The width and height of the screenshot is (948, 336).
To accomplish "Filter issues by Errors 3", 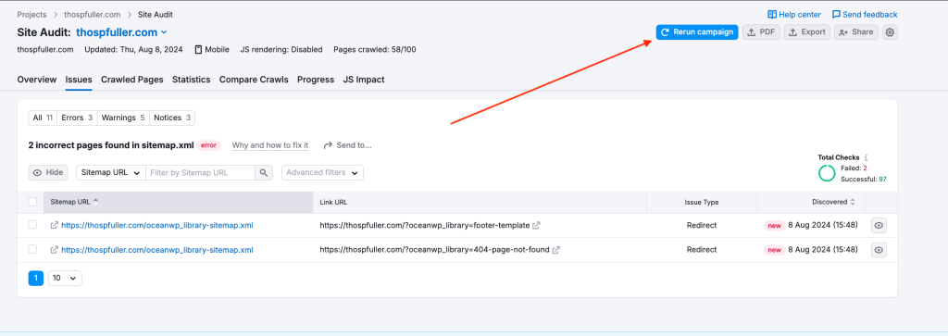I will [x=77, y=118].
